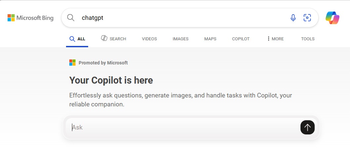Select the ALL results tab
Viewport: 350px width, 148px height.
coord(77,39)
